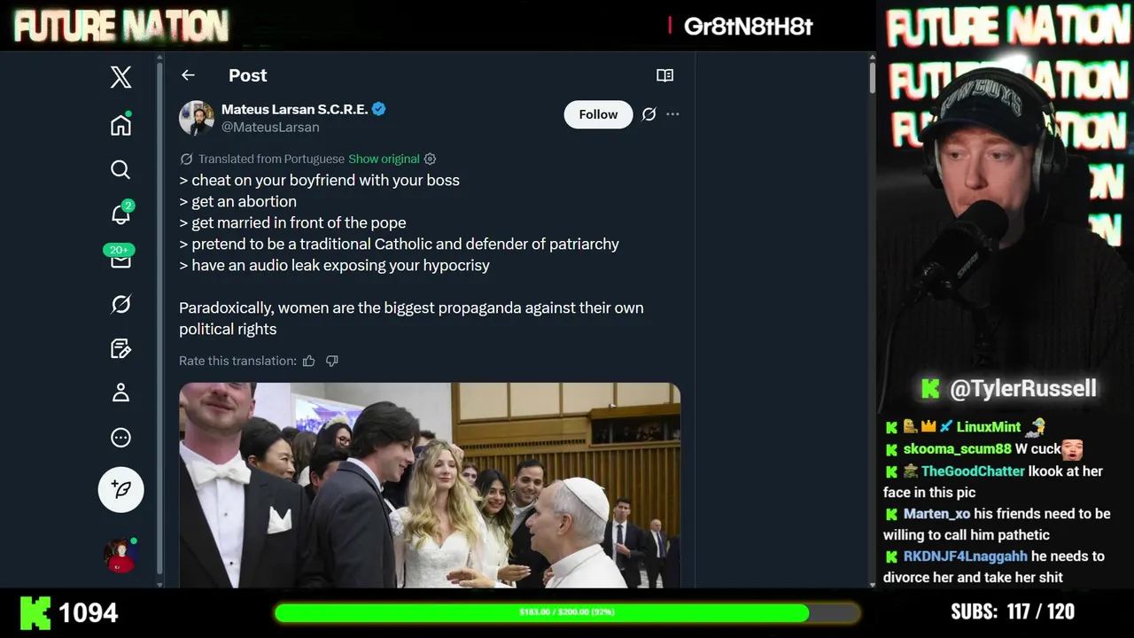Open post options three-dot menu
Viewport: 1134px width, 638px height.
[672, 114]
